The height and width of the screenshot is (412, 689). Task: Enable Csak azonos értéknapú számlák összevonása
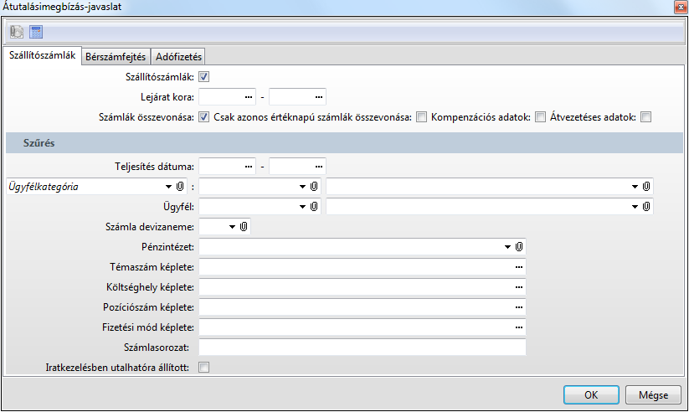[421, 117]
